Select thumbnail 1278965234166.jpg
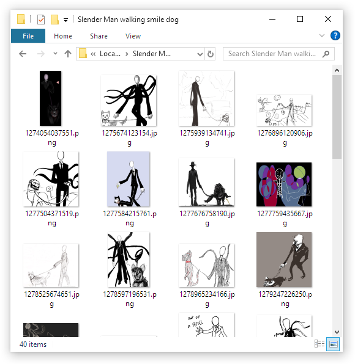Image resolution: width=355 pixels, height=364 pixels. pyautogui.click(x=206, y=265)
